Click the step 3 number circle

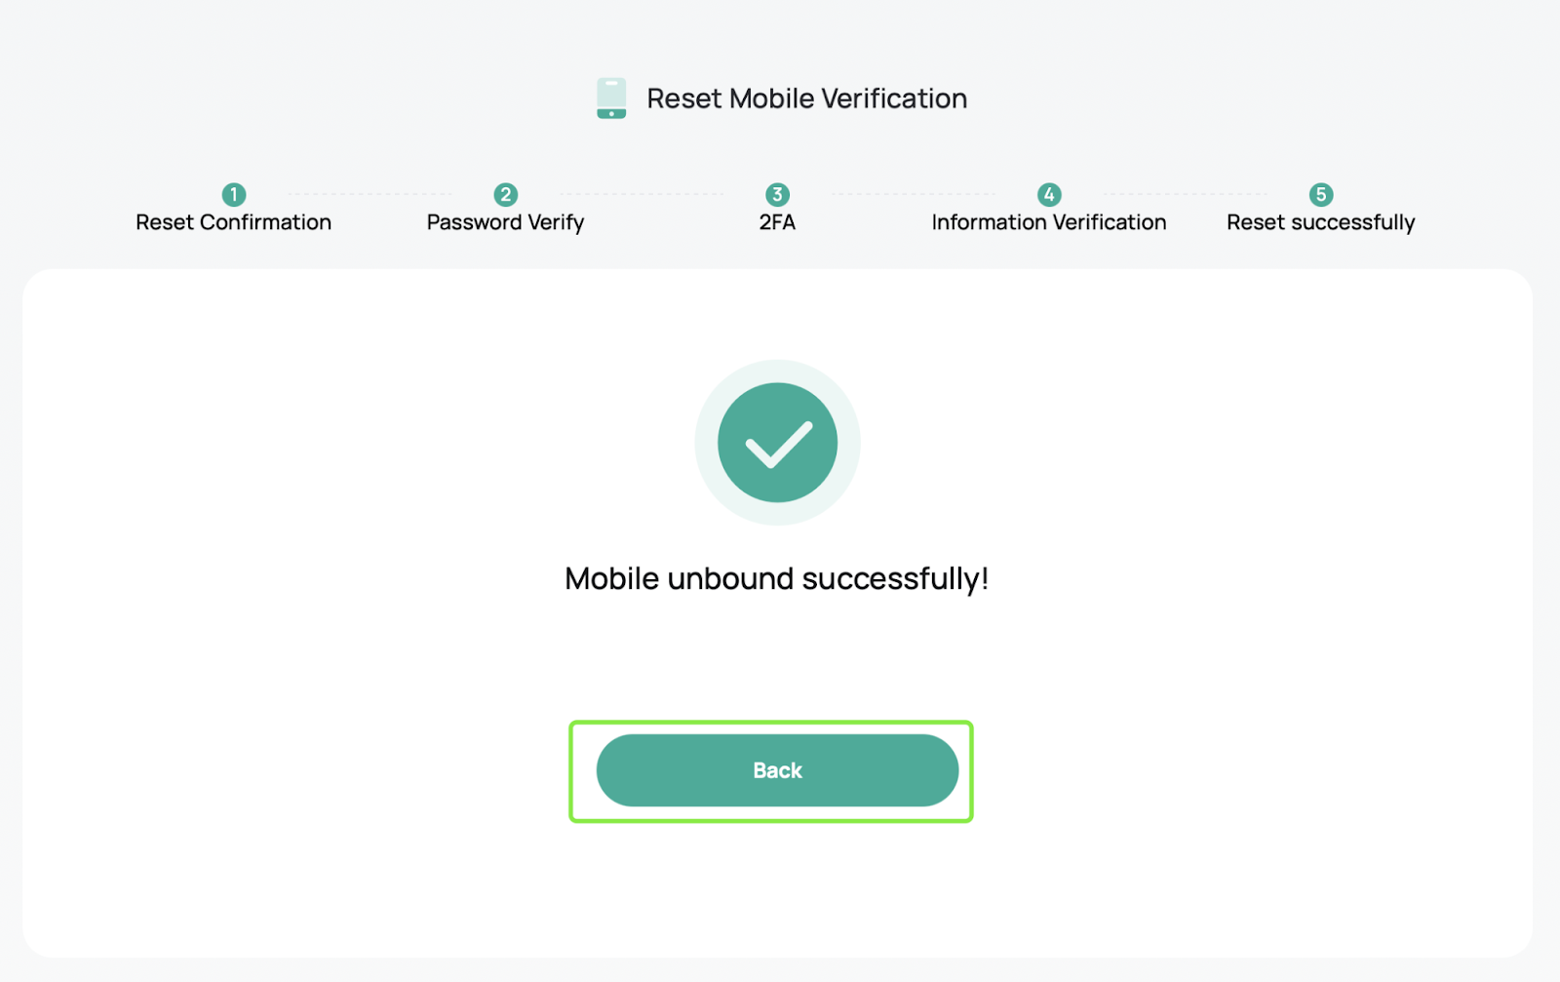[x=777, y=194]
